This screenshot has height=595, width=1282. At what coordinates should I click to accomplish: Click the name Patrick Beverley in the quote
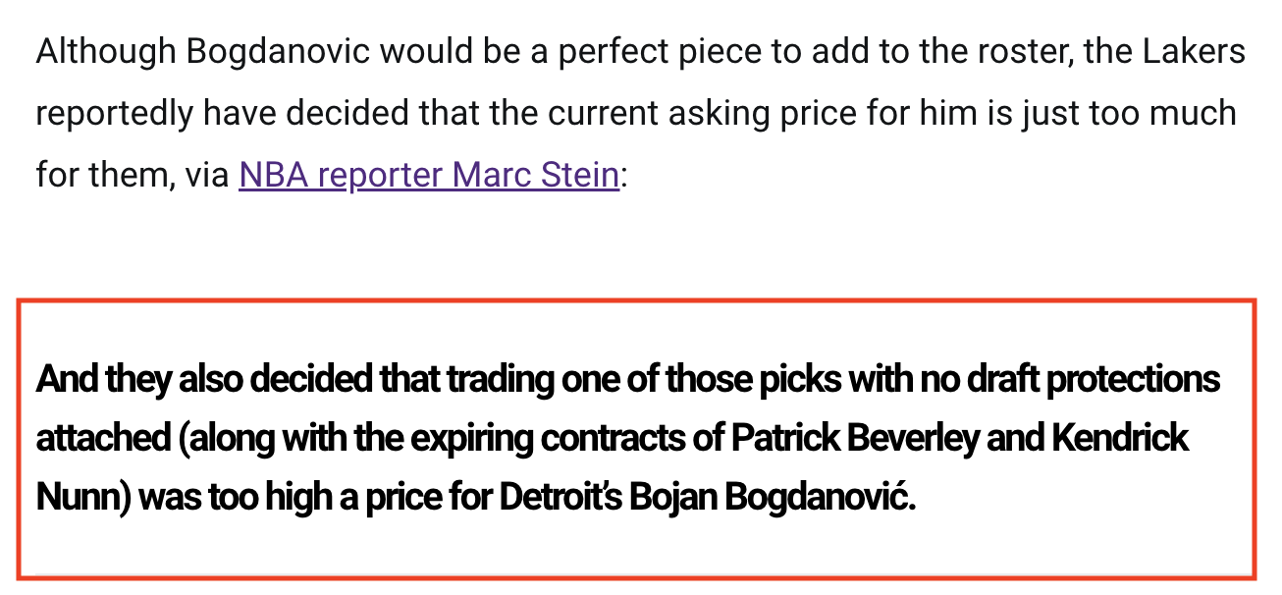point(855,438)
